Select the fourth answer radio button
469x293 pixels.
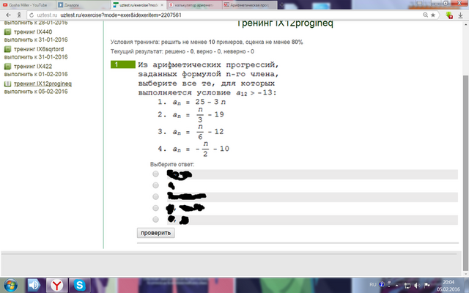click(x=155, y=208)
